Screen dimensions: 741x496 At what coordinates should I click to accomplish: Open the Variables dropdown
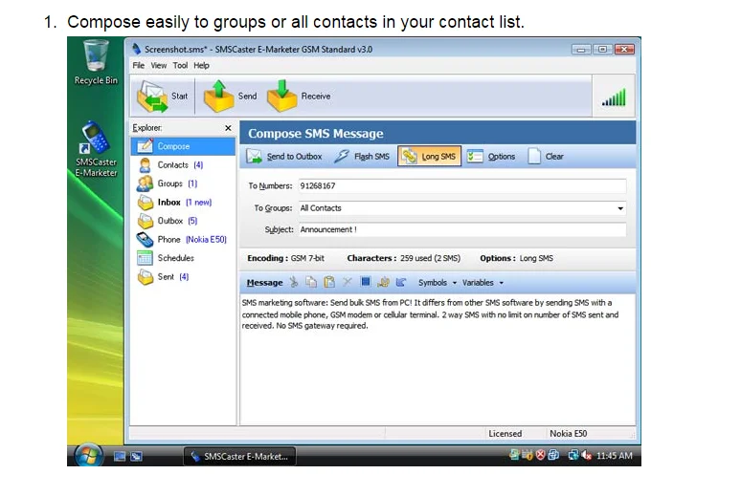click(x=482, y=283)
